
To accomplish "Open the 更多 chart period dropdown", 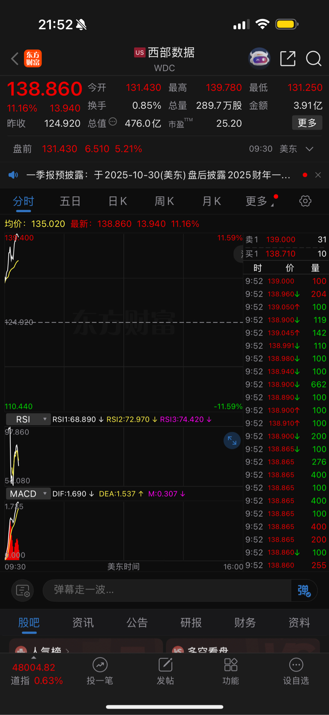I will coord(259,201).
